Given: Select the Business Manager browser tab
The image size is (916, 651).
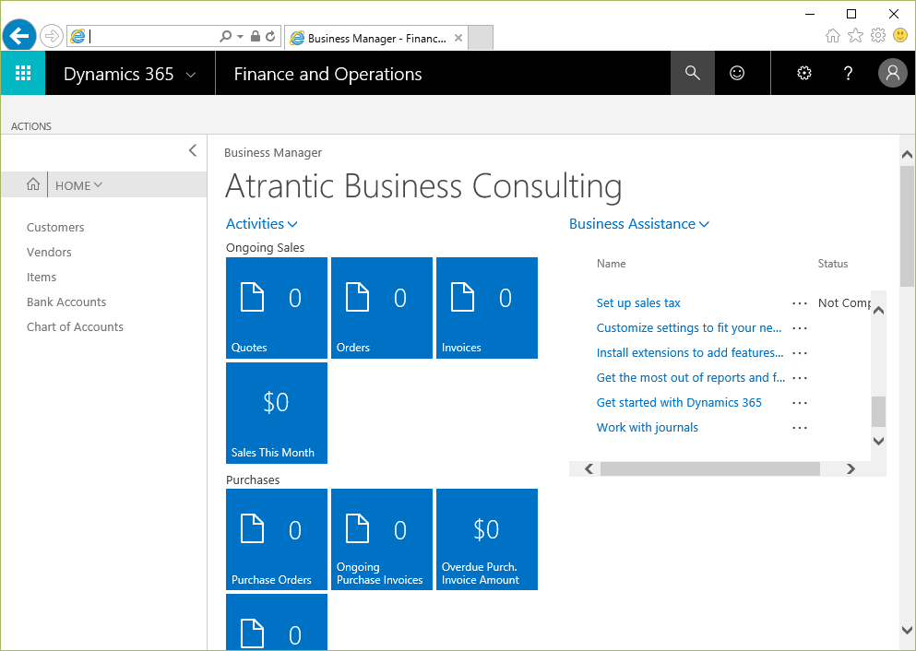Looking at the screenshot, I should pos(376,38).
